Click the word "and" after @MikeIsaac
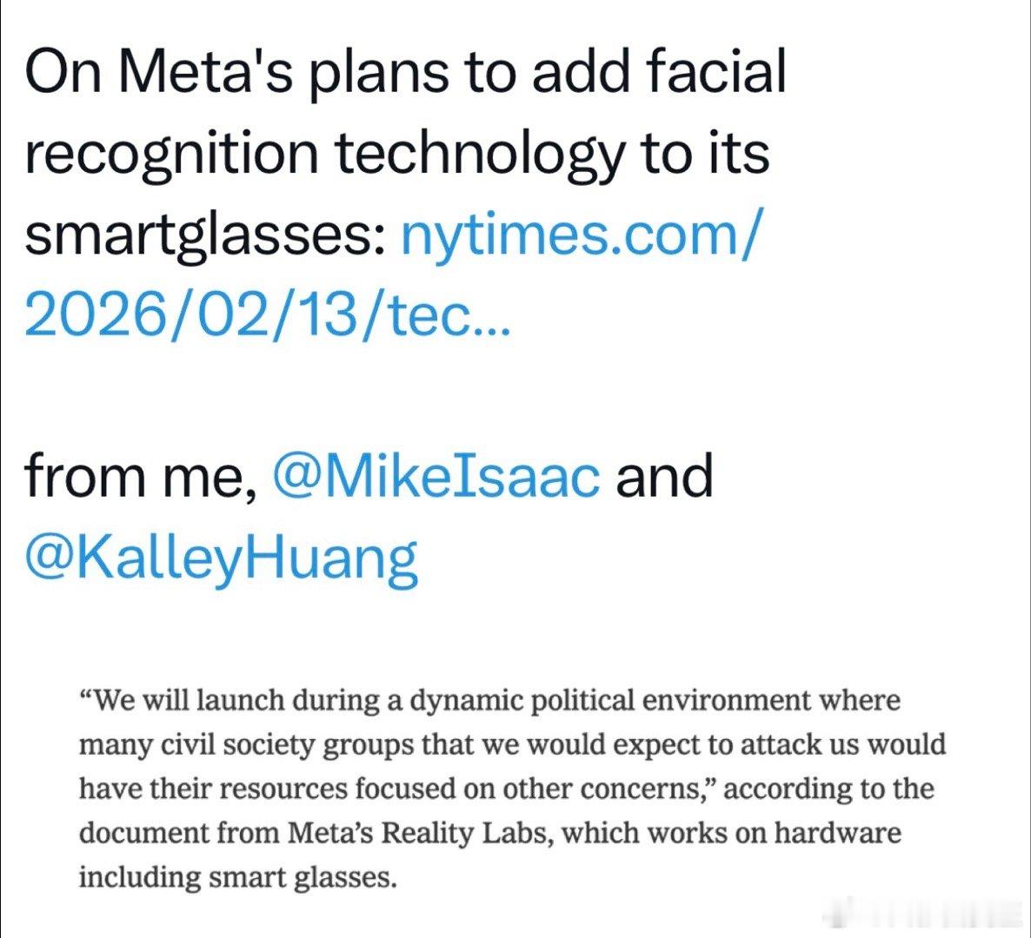The width and height of the screenshot is (1031, 938). point(663,476)
